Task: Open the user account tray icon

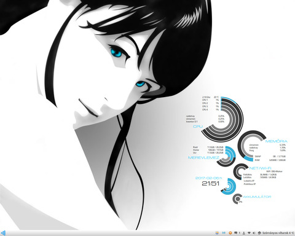Action: tap(244, 233)
